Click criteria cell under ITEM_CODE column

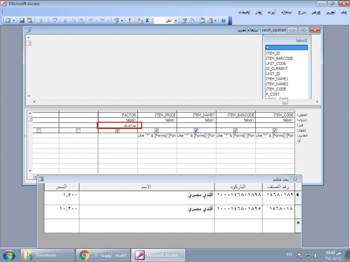(x=275, y=136)
